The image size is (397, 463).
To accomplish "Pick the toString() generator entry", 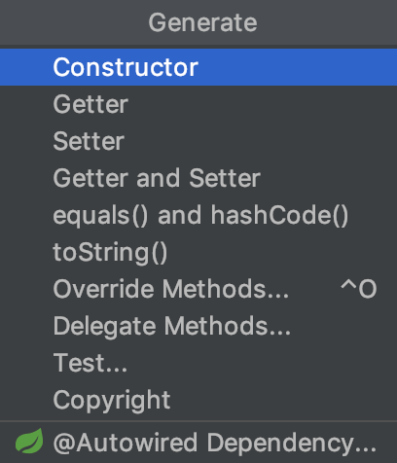I will 198,252.
